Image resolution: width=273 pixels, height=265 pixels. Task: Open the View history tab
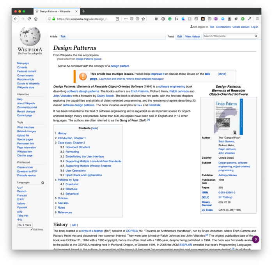click(x=192, y=37)
